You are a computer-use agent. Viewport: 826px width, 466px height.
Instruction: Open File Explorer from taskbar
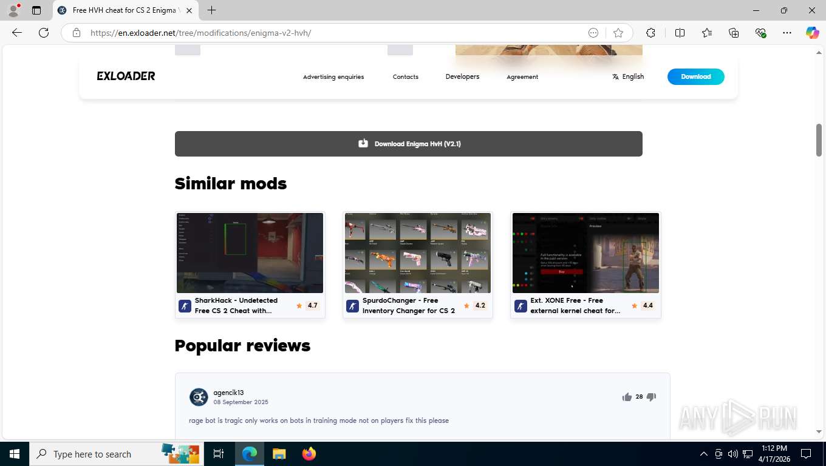[279, 454]
